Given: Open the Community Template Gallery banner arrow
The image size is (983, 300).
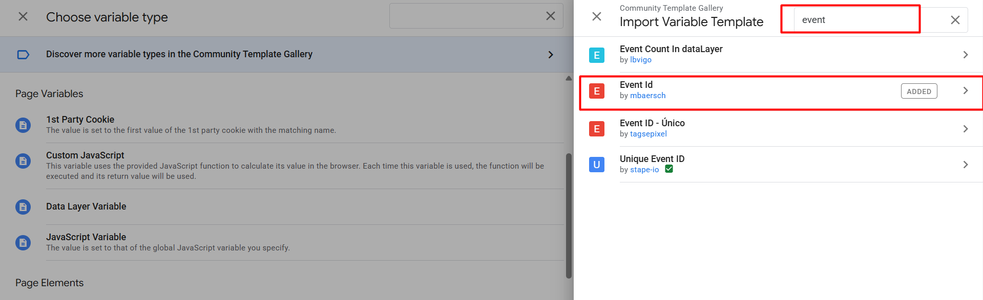Looking at the screenshot, I should click(x=551, y=55).
